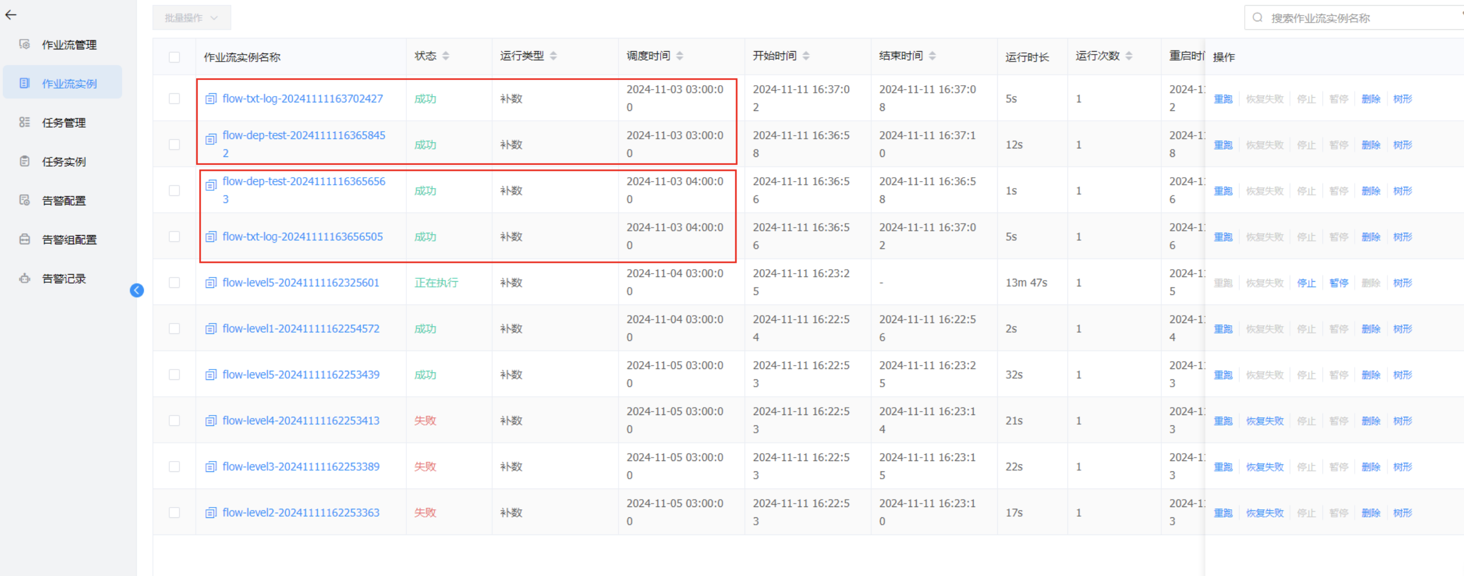Image resolution: width=1464 pixels, height=576 pixels.
Task: Open 任务实例 in sidebar menu
Action: pyautogui.click(x=64, y=162)
